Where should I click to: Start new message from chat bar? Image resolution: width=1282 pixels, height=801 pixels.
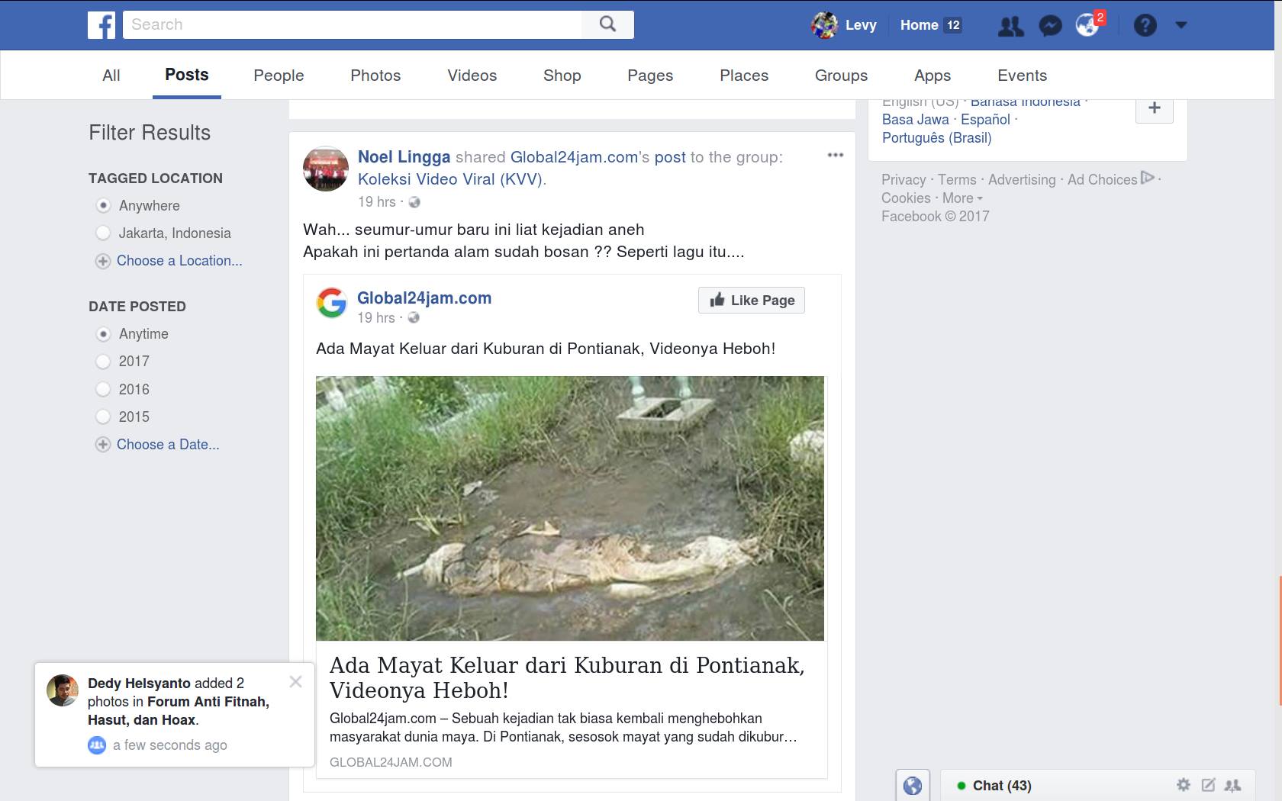pyautogui.click(x=1208, y=785)
